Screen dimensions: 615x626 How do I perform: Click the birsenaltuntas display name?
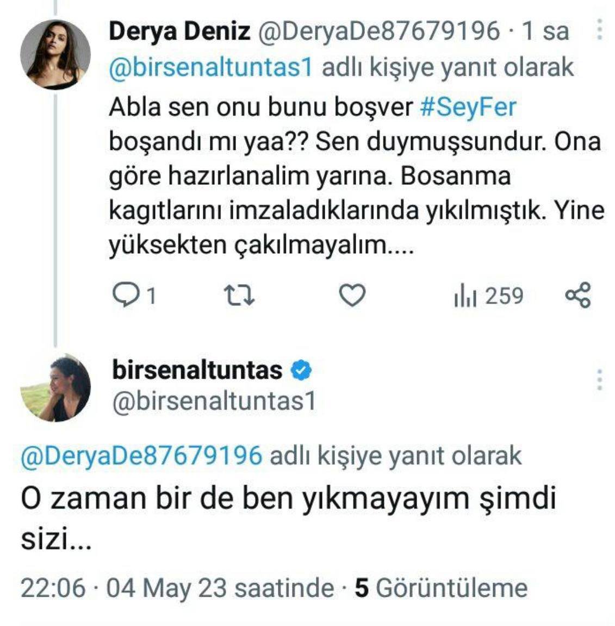pyautogui.click(x=197, y=371)
